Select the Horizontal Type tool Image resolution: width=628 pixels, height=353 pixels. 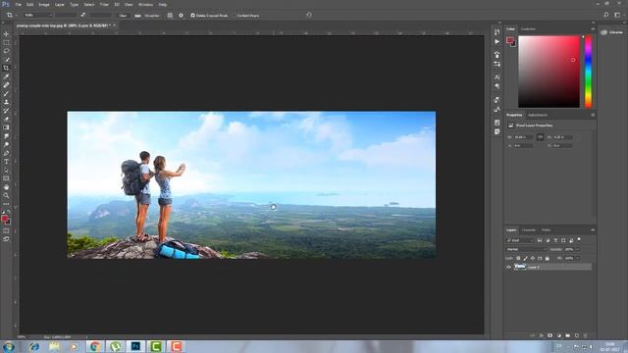(6, 162)
